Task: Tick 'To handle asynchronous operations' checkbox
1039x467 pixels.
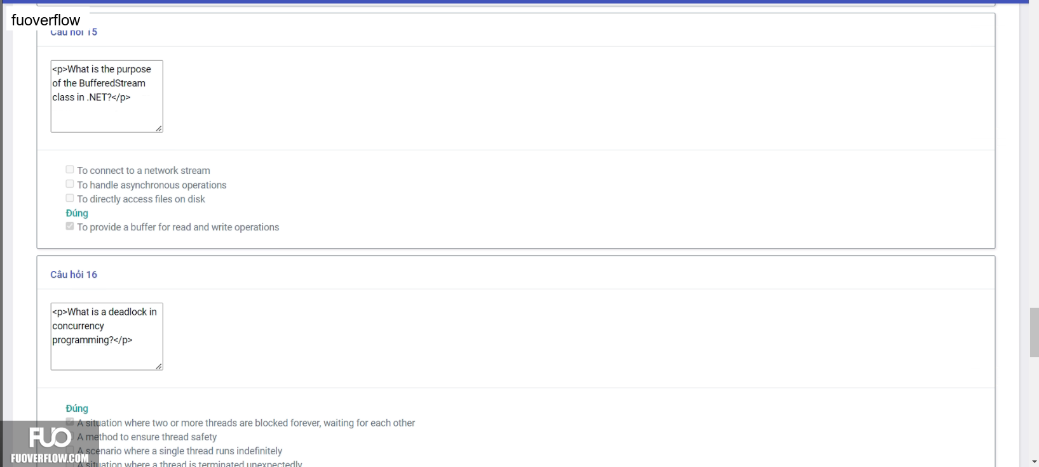Action: (70, 184)
